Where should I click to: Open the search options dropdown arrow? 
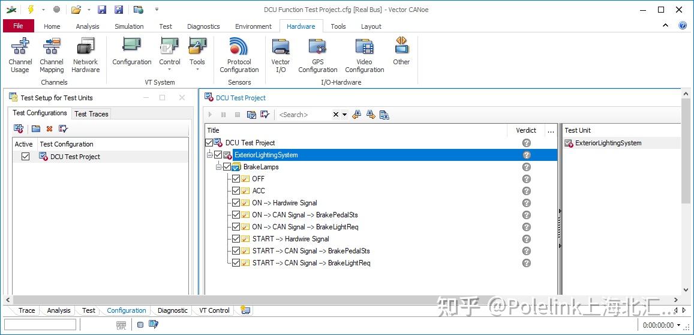345,115
